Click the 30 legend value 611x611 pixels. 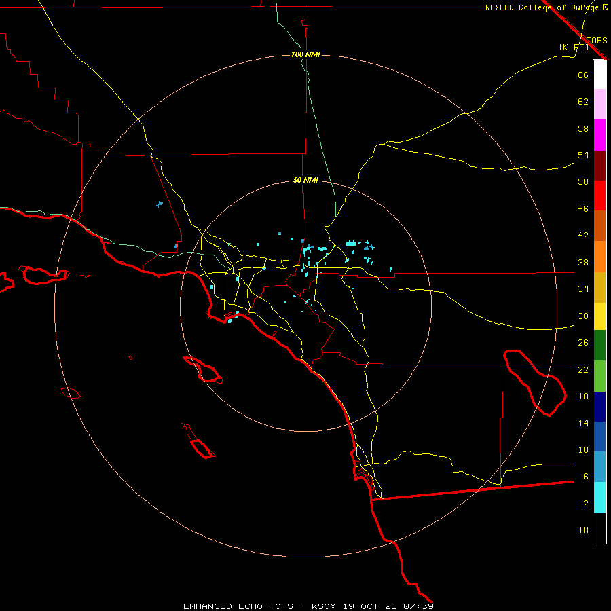click(x=583, y=316)
